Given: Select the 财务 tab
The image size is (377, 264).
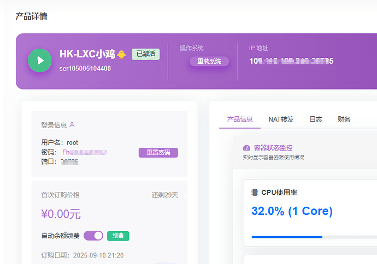Looking at the screenshot, I should tap(344, 119).
